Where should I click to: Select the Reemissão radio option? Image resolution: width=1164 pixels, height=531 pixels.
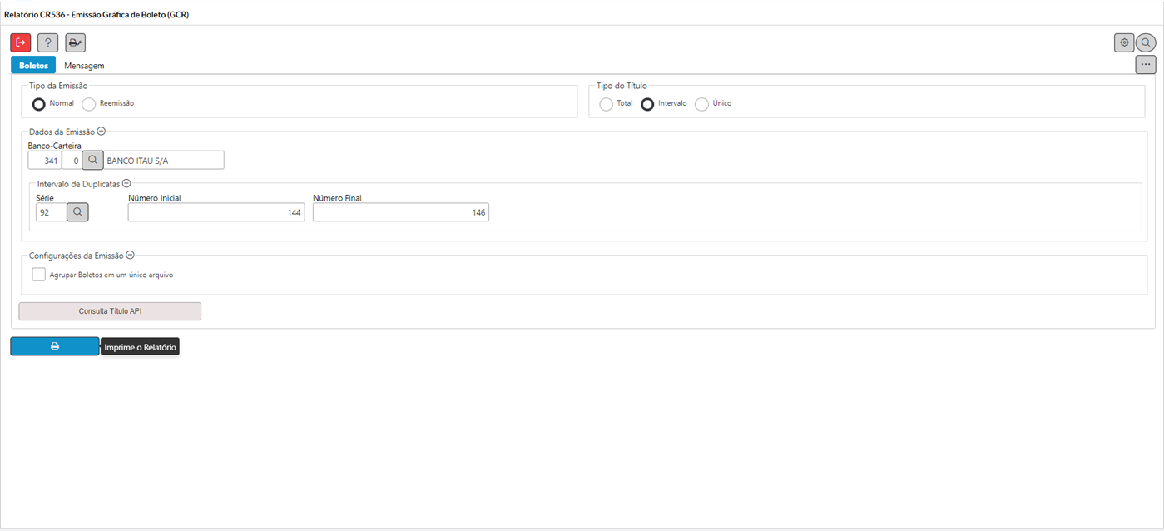coord(89,104)
